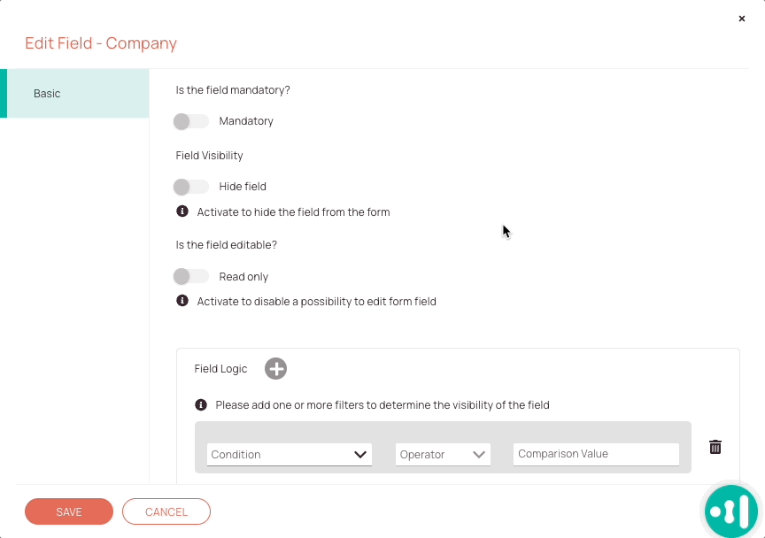The height and width of the screenshot is (538, 765).
Task: Turn on the Read only switch
Action: (x=190, y=277)
